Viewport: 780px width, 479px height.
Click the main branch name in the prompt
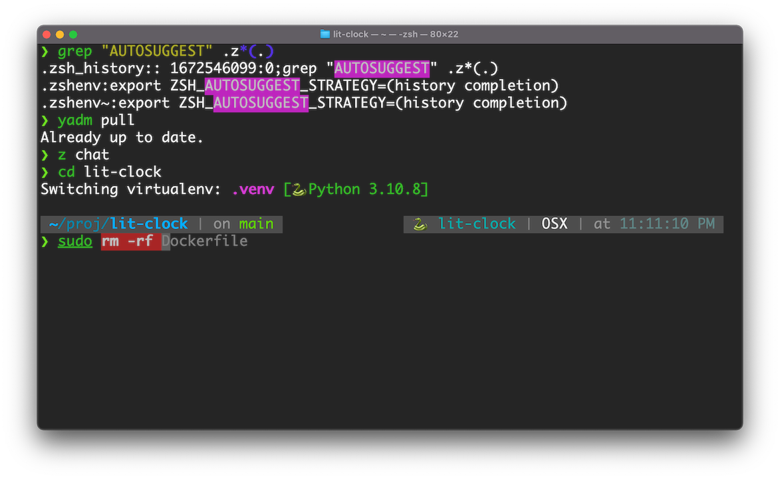coord(256,224)
